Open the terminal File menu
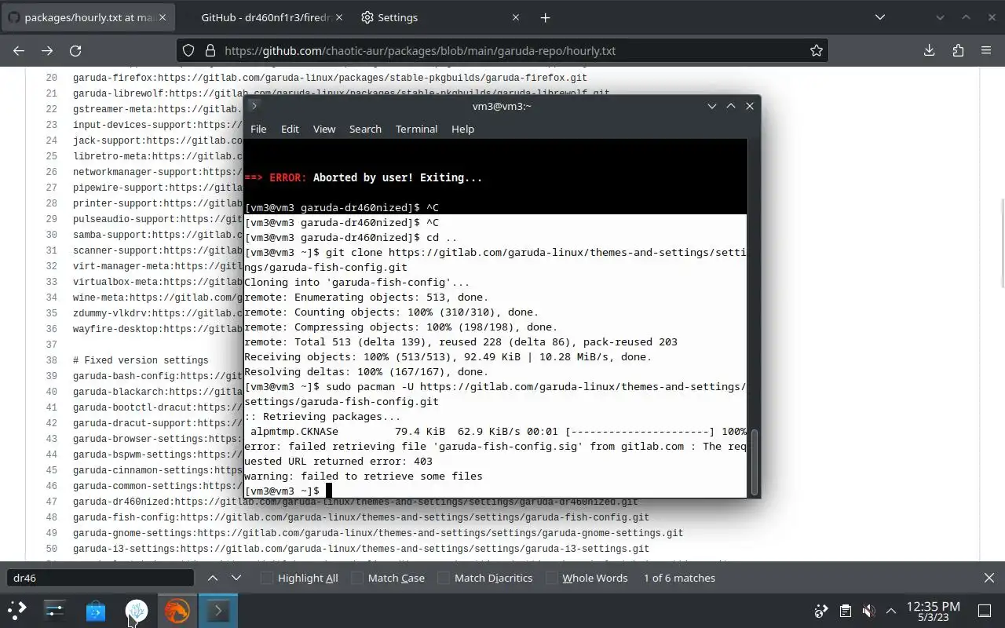The width and height of the screenshot is (1005, 628). point(258,129)
